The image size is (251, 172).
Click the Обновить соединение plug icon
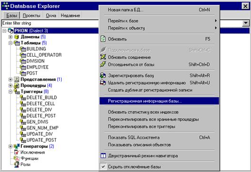pos(103,57)
